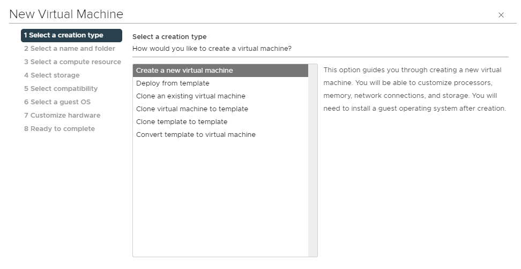521x269 pixels.
Task: Go to step 1 Select a creation type
Action: click(71, 35)
